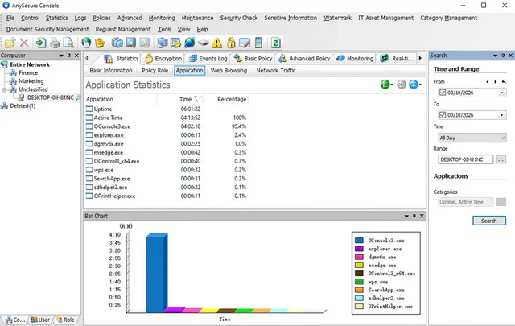Click the whiteboard with pencil toolbar icon
This screenshot has width=515, height=326.
[x=245, y=43]
